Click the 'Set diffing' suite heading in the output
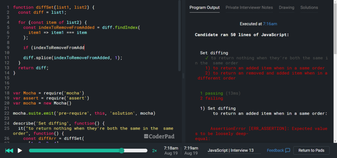 pyautogui.click(x=214, y=53)
